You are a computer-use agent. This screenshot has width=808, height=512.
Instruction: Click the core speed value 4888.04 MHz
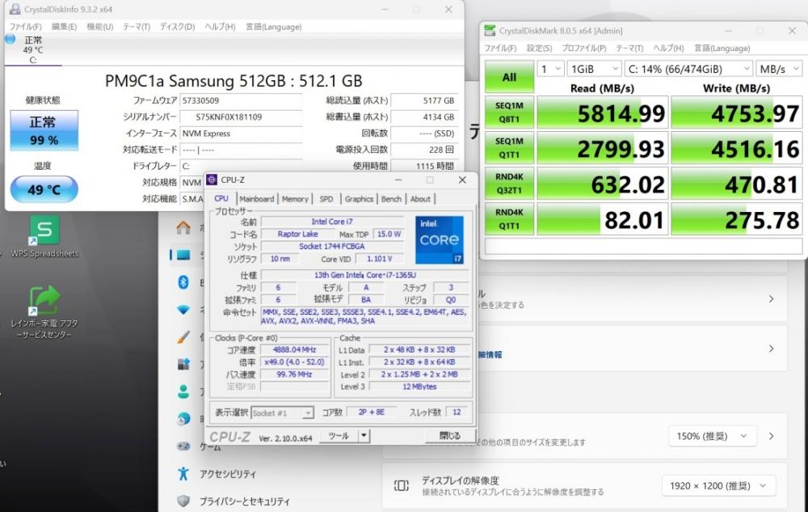click(295, 349)
